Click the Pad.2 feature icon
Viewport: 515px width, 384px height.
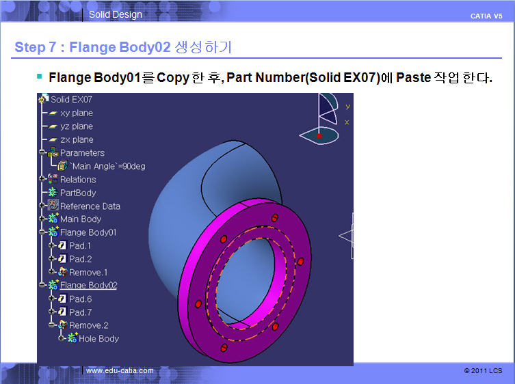point(62,259)
